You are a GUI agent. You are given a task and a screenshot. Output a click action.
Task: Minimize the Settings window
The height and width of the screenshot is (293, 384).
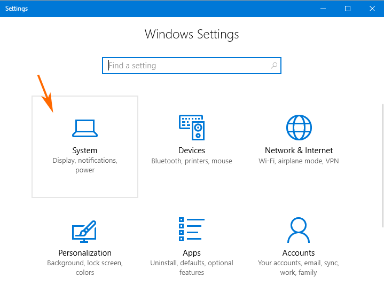[323, 9]
